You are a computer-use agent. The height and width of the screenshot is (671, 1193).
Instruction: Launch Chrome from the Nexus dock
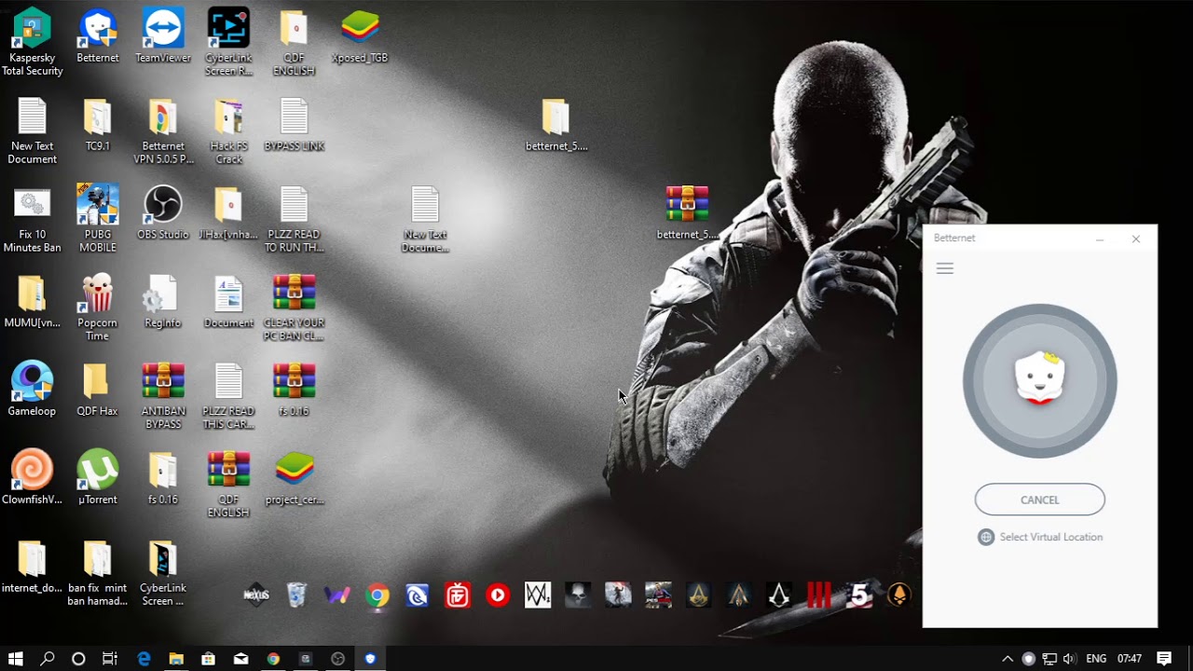377,596
